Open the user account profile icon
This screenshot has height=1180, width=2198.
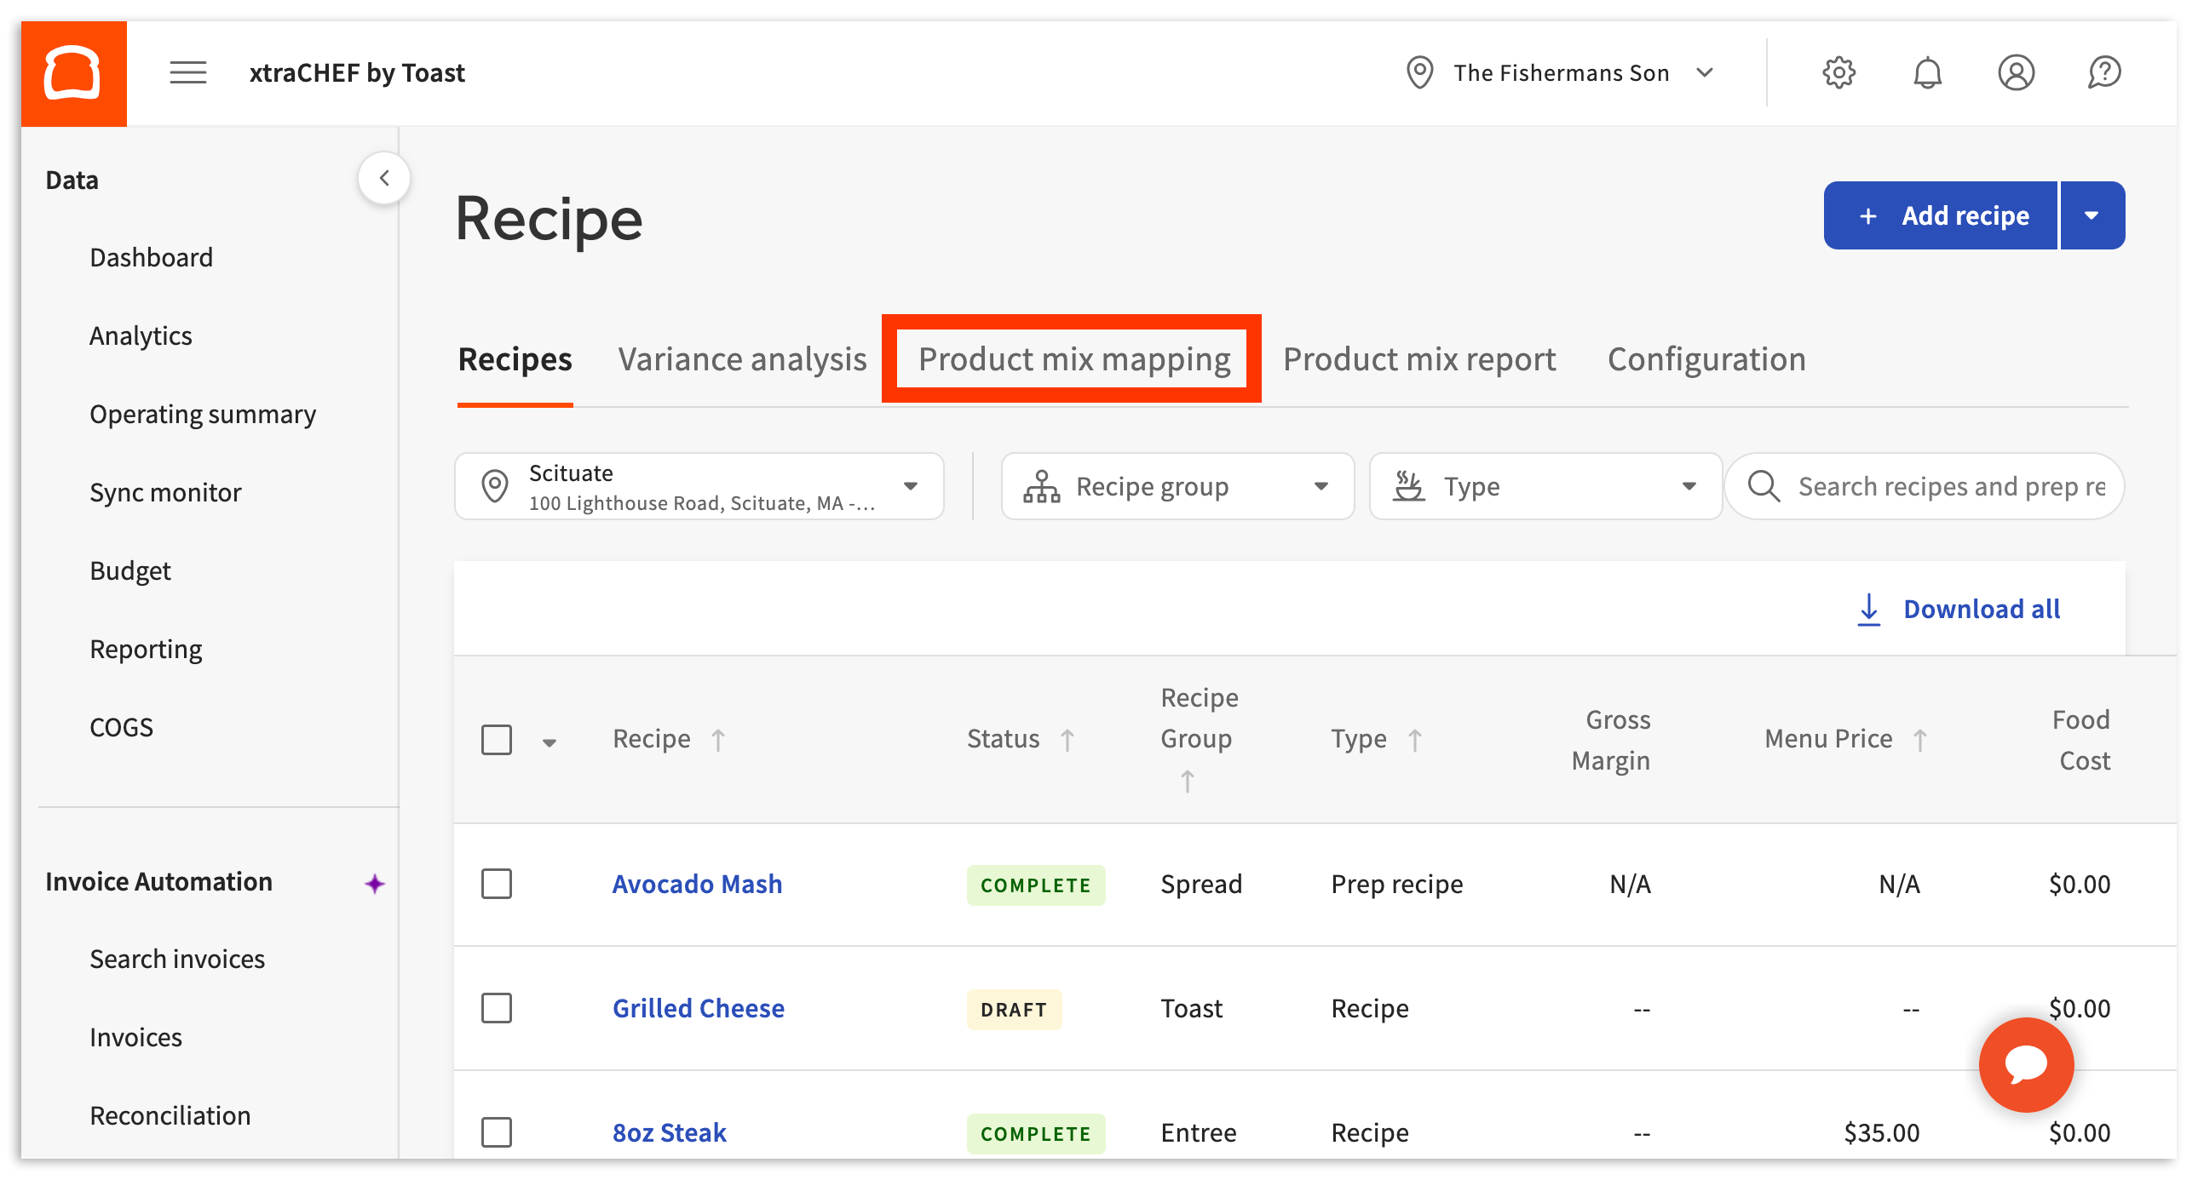[x=2016, y=73]
